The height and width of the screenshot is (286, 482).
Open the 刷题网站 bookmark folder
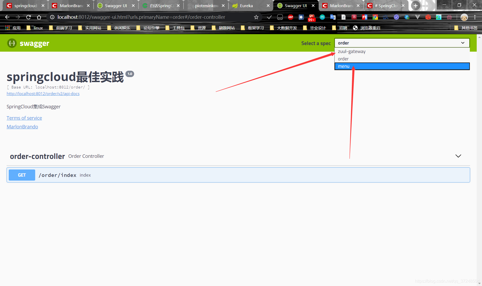(223, 28)
